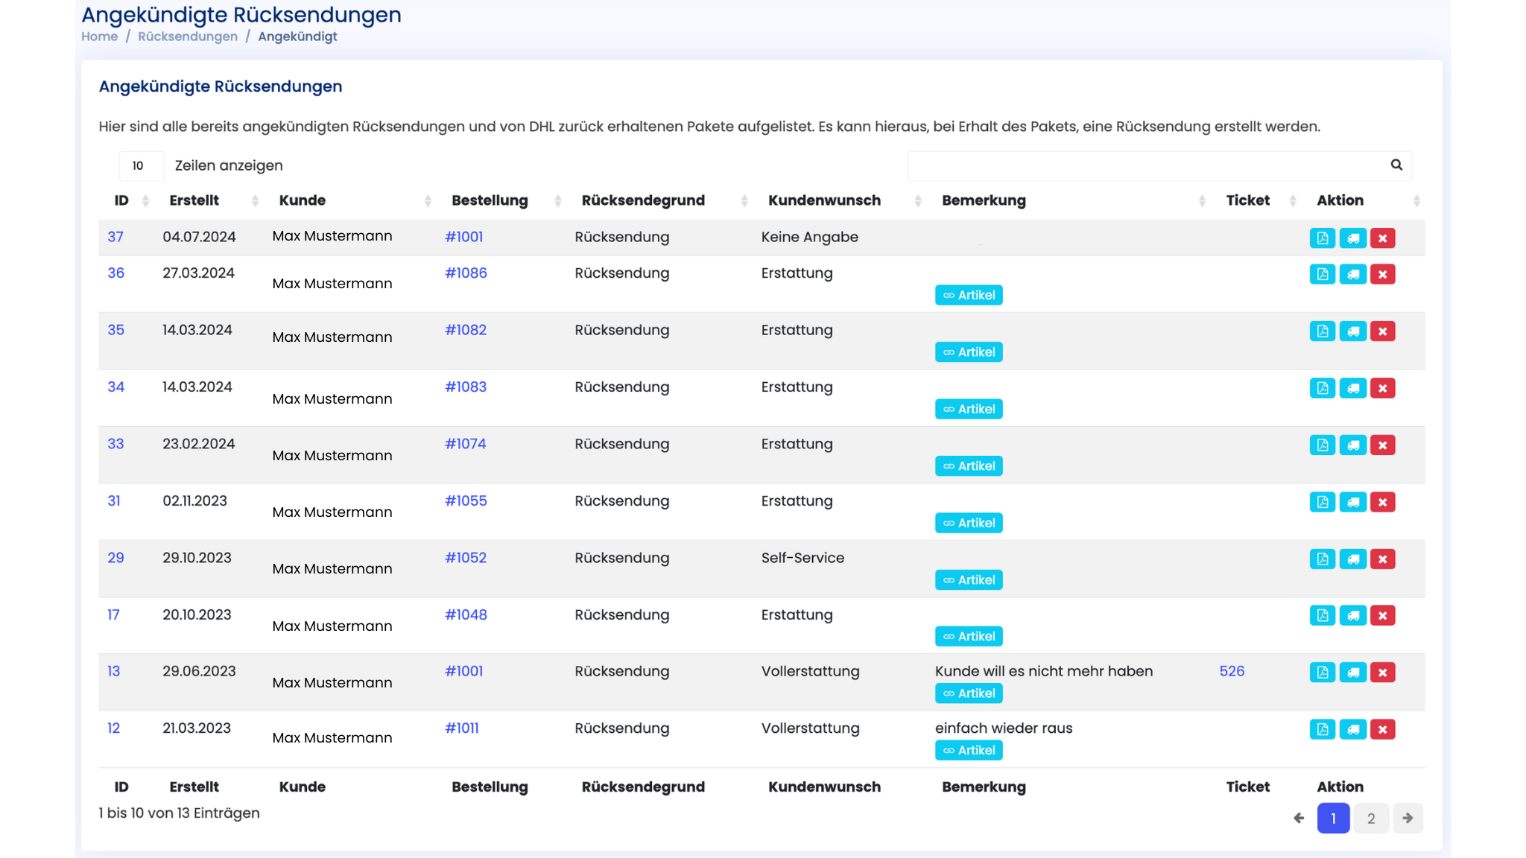Open Rücksendungen breadcrumb link
This screenshot has height=858, width=1526.
click(188, 36)
